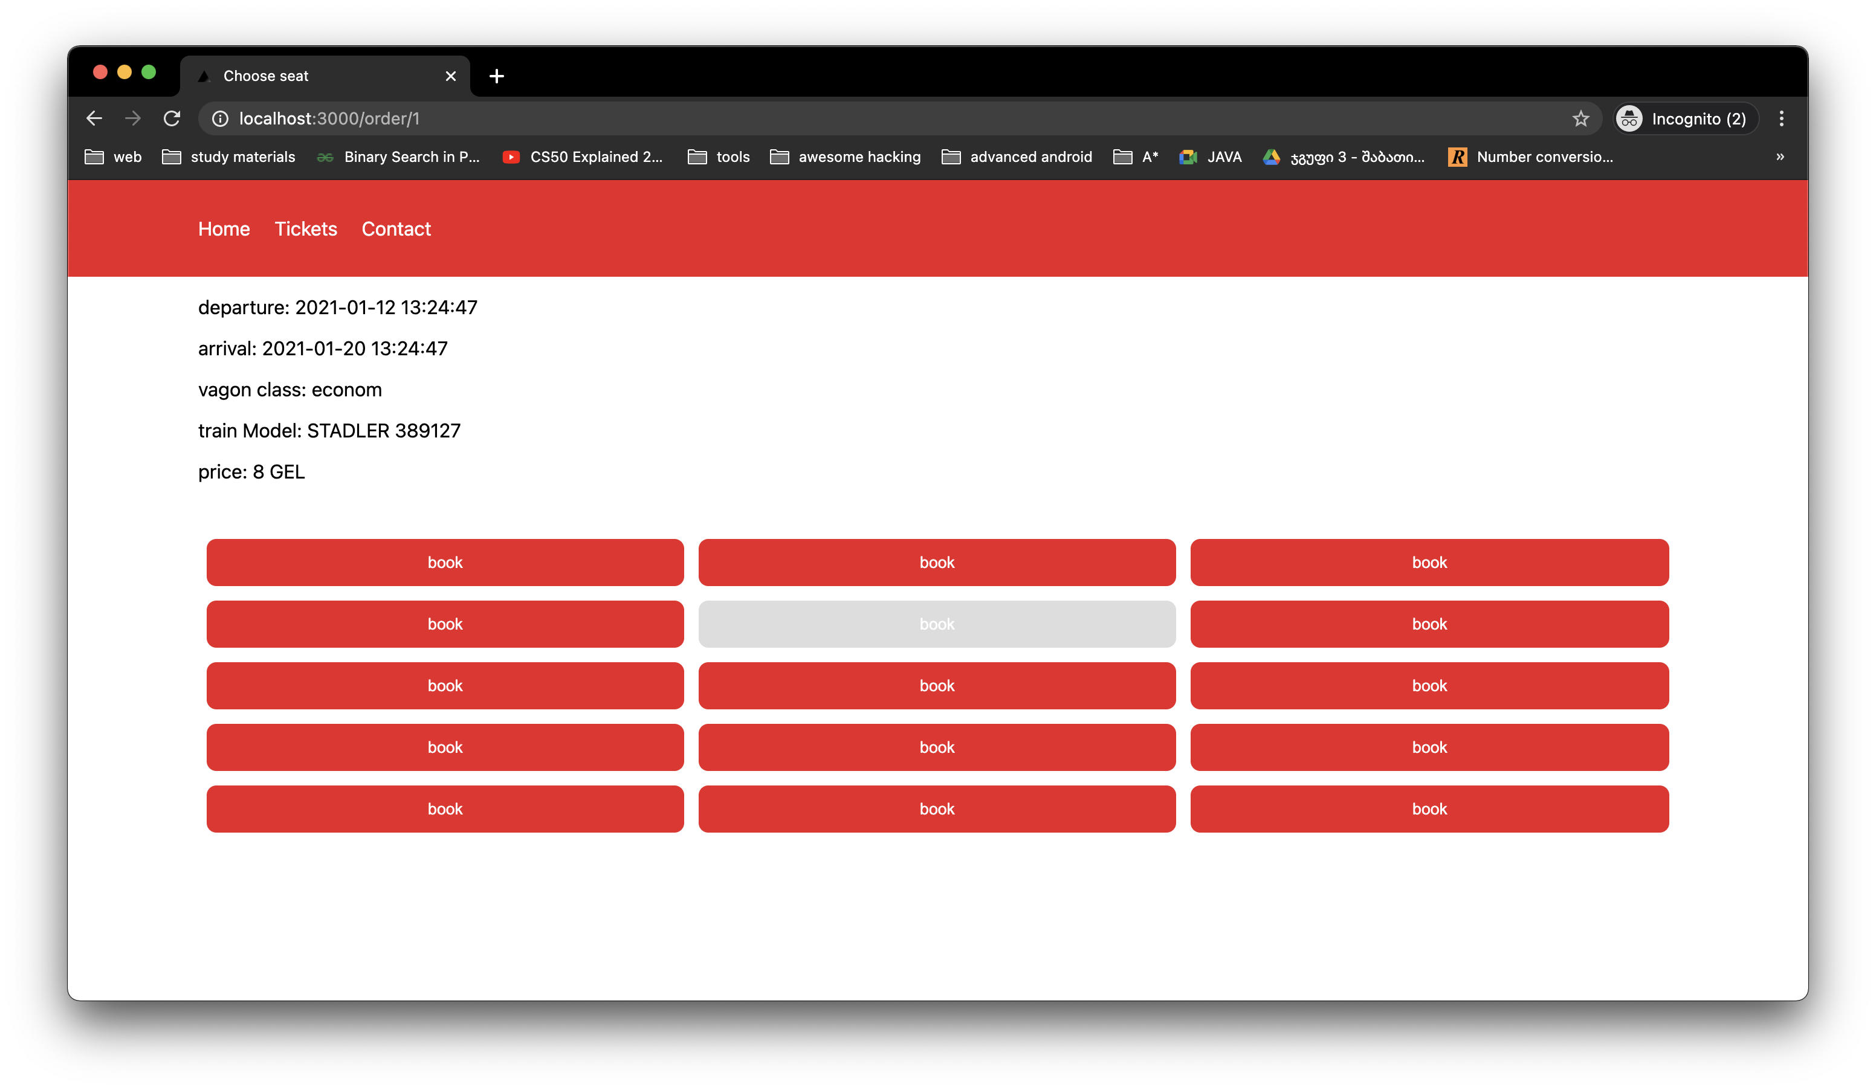Expand the study materials bookmark folder
Screen dimensions: 1876x1090
(x=228, y=157)
